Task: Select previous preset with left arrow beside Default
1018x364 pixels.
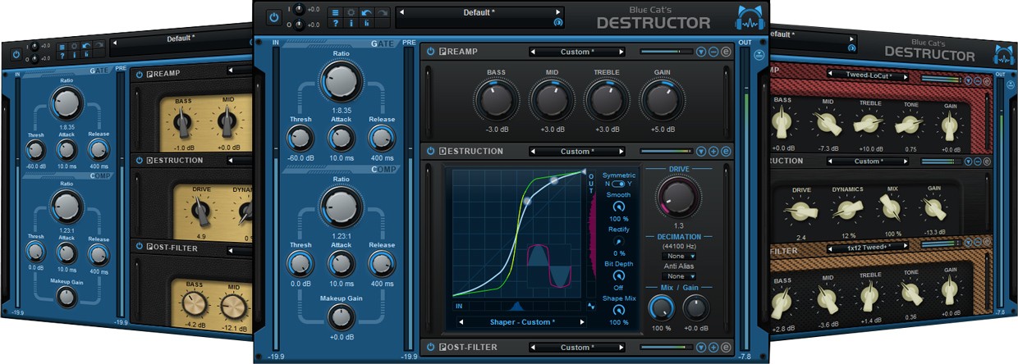Action: pos(401,12)
